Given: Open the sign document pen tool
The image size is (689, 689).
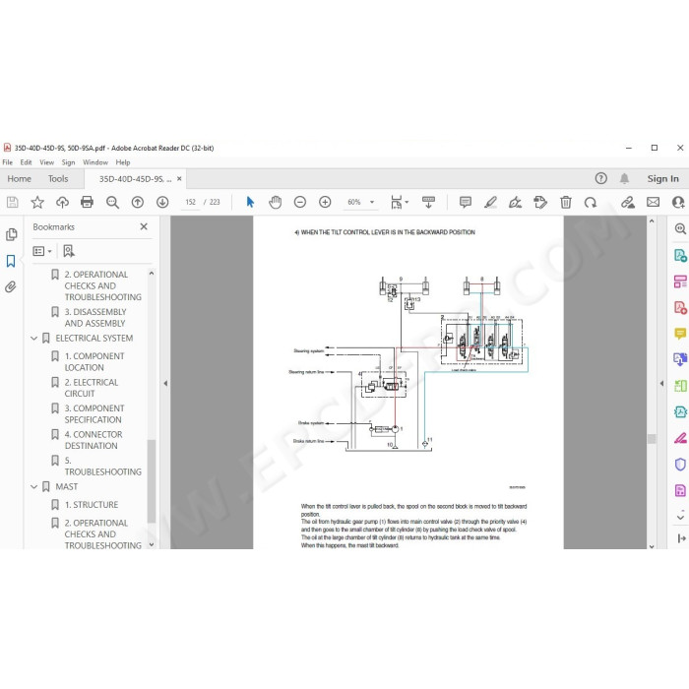Looking at the screenshot, I should [x=515, y=202].
